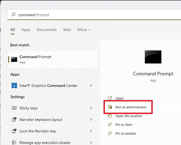
Task: Expand Intel Graphics Command Center chevron
Action: (91, 86)
